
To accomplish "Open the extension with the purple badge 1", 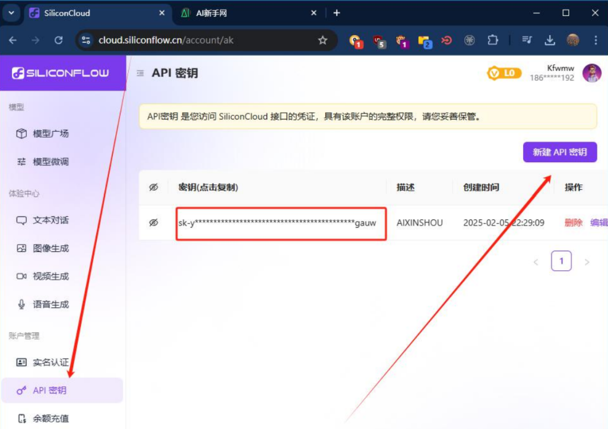I will (x=402, y=40).
